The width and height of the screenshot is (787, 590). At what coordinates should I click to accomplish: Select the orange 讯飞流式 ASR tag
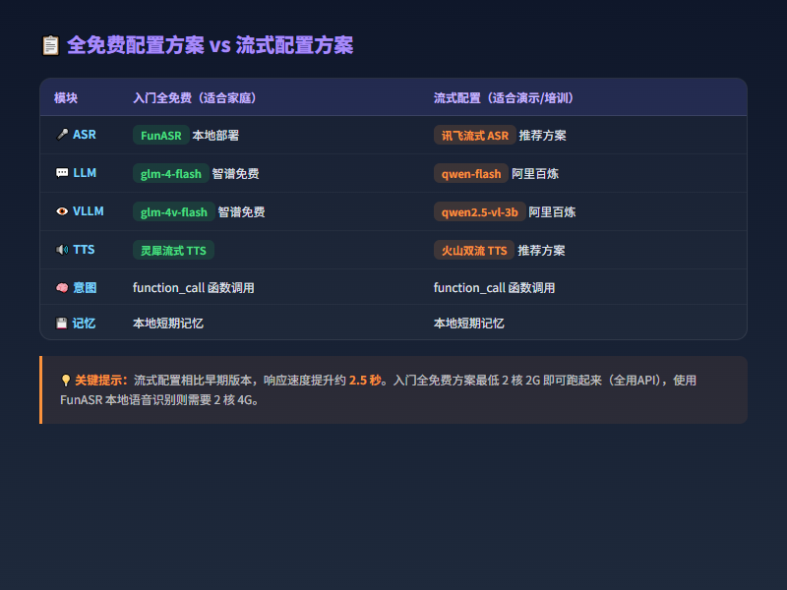(x=474, y=136)
